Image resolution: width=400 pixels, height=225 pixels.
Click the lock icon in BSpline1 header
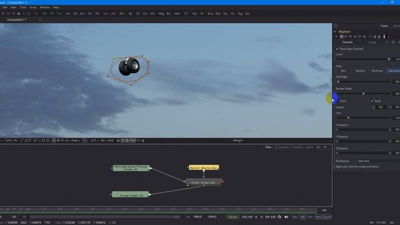(375, 37)
